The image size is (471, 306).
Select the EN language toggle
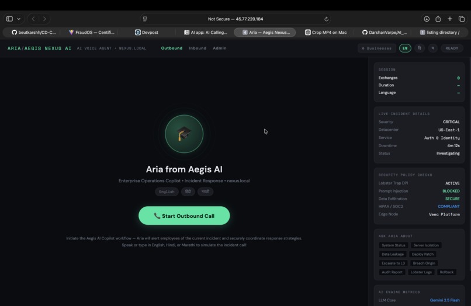click(x=405, y=48)
